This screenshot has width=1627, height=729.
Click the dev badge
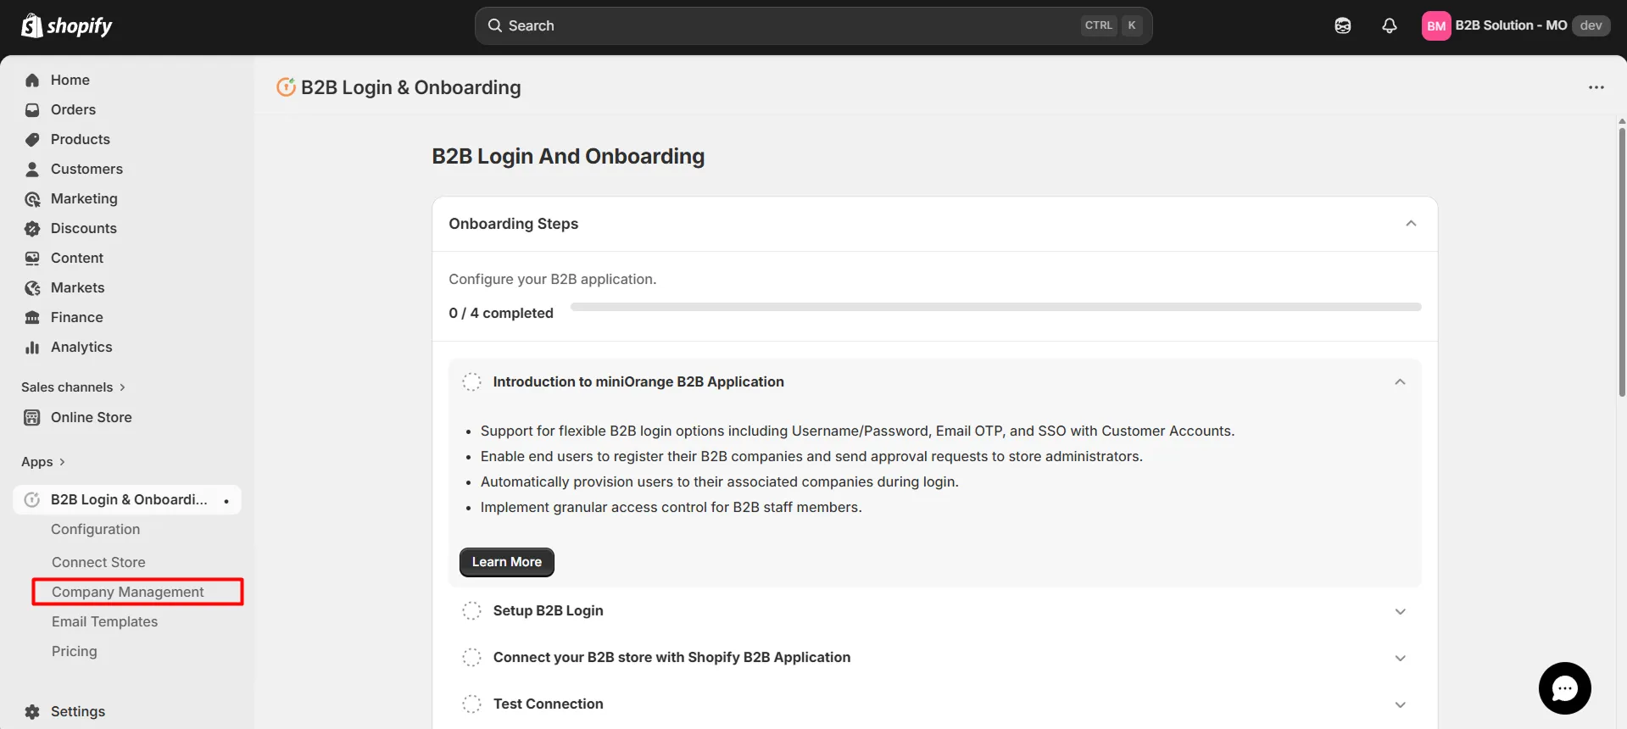(x=1591, y=25)
